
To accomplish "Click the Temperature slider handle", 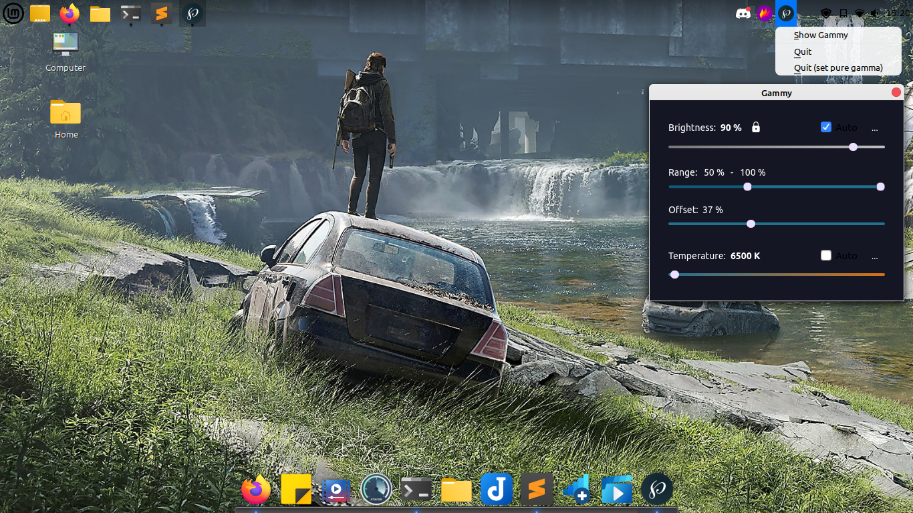I will pos(674,275).
